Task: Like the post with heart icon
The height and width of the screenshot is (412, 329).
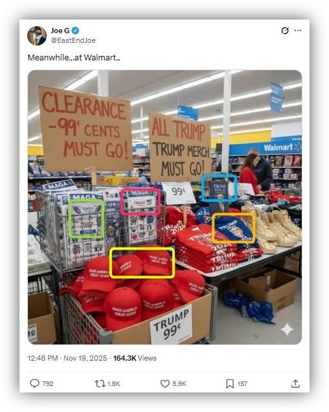Action: pyautogui.click(x=165, y=384)
